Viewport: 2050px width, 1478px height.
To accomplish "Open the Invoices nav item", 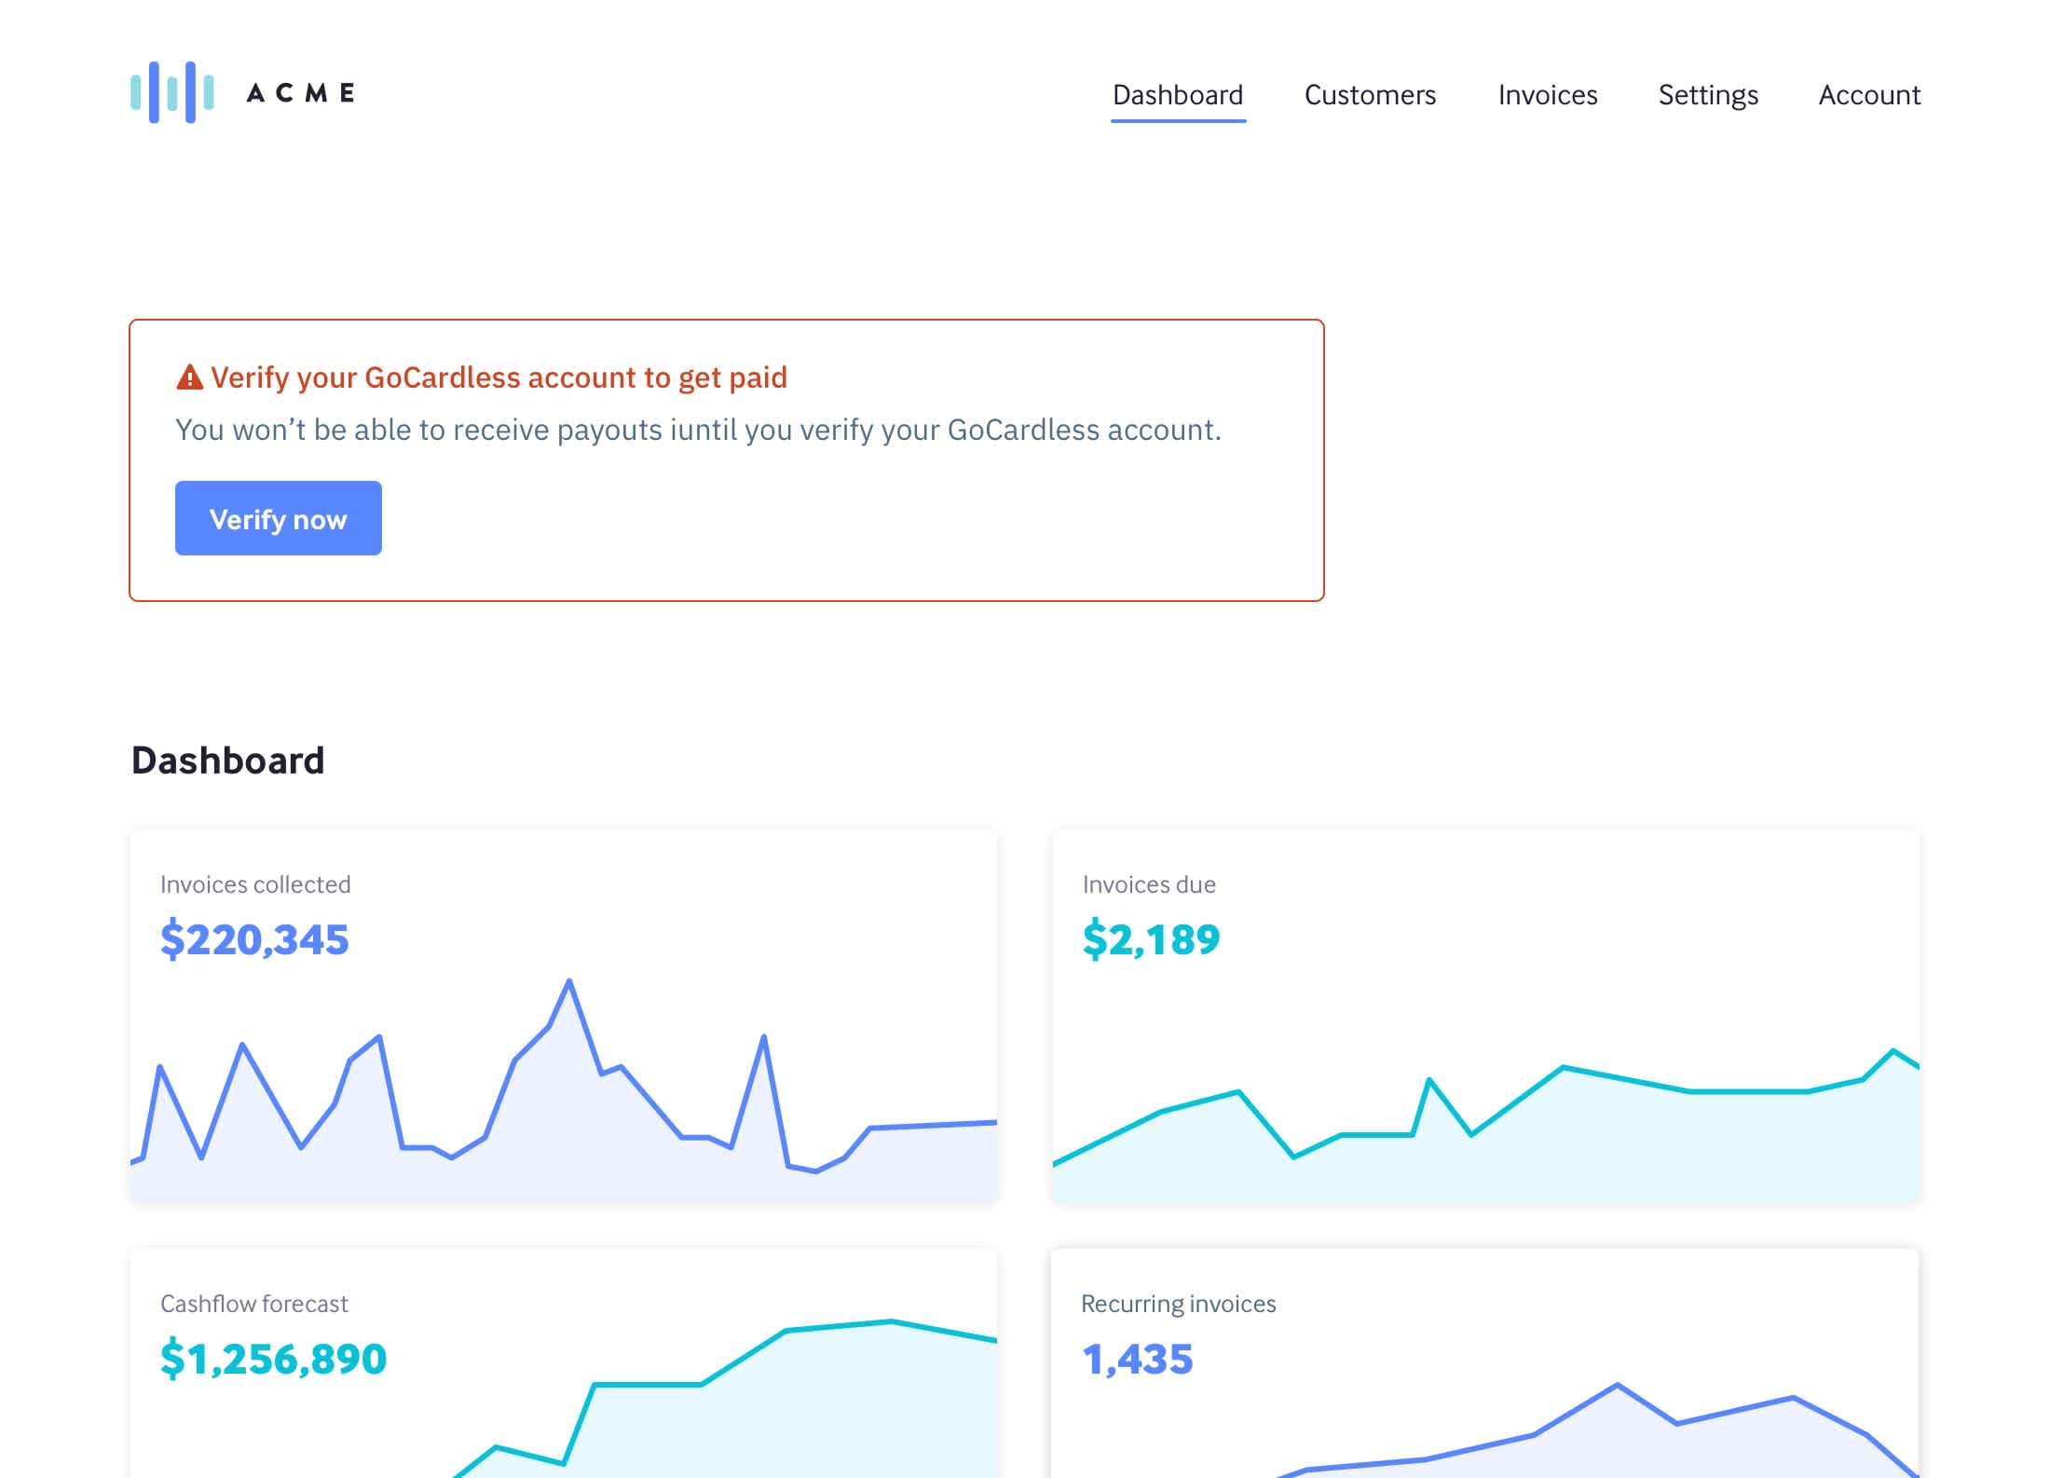I will pyautogui.click(x=1547, y=95).
